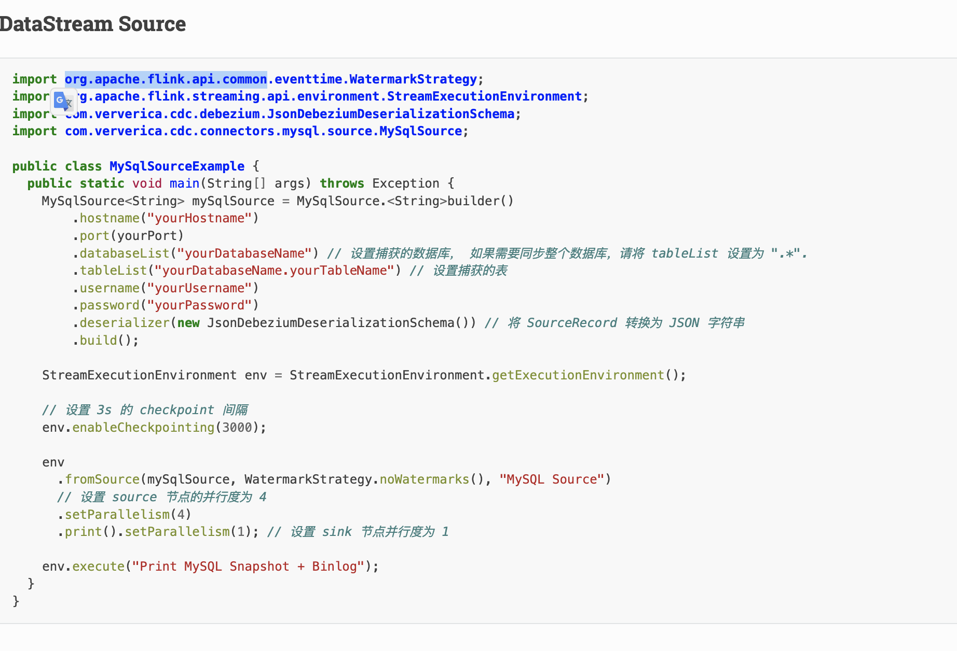Click the "yourHostname" string

pyautogui.click(x=199, y=218)
